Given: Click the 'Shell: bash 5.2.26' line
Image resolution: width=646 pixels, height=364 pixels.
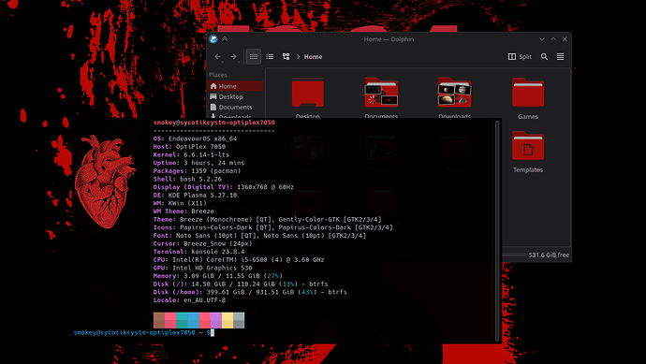Looking at the screenshot, I should click(187, 179).
